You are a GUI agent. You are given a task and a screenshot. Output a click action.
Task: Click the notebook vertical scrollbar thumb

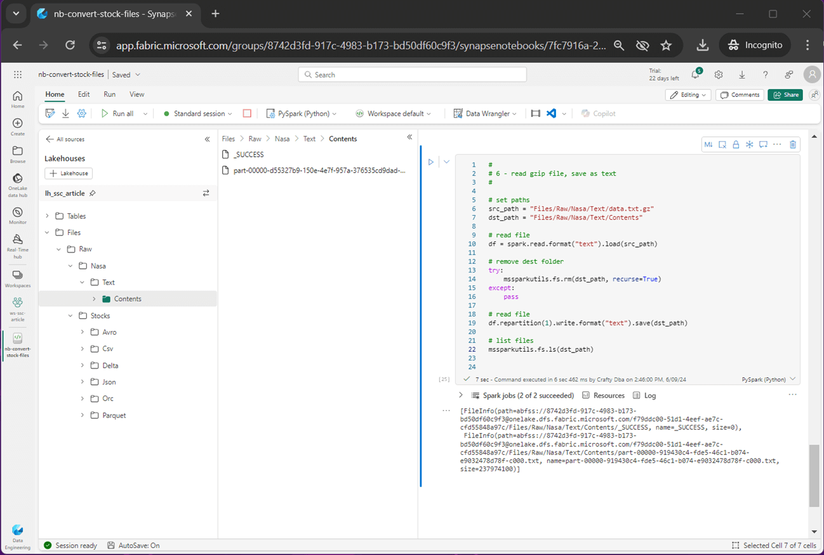point(814,476)
